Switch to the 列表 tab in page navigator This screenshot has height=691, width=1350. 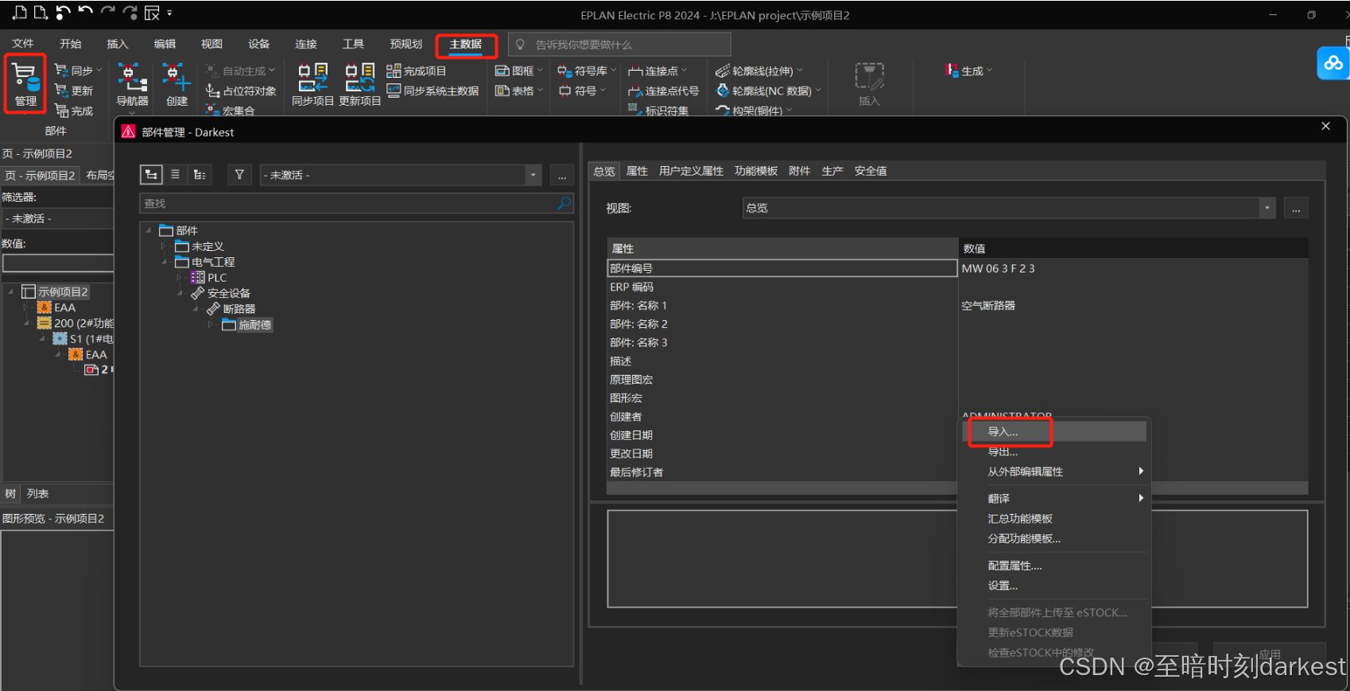37,493
